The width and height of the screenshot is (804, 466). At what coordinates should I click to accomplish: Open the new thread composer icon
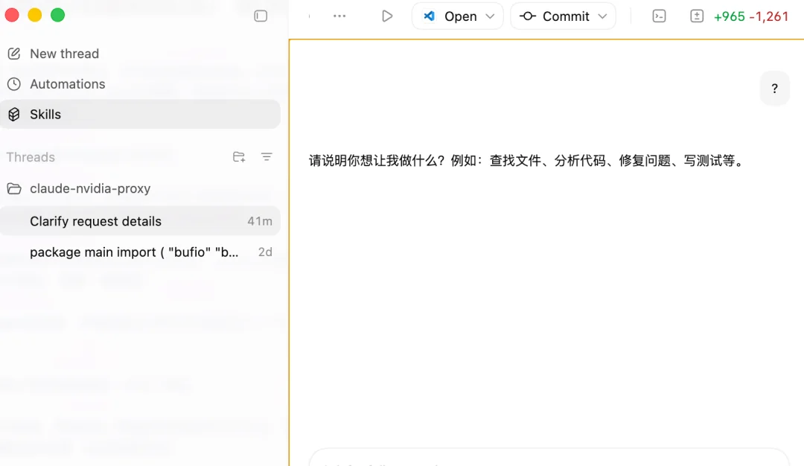(x=15, y=53)
